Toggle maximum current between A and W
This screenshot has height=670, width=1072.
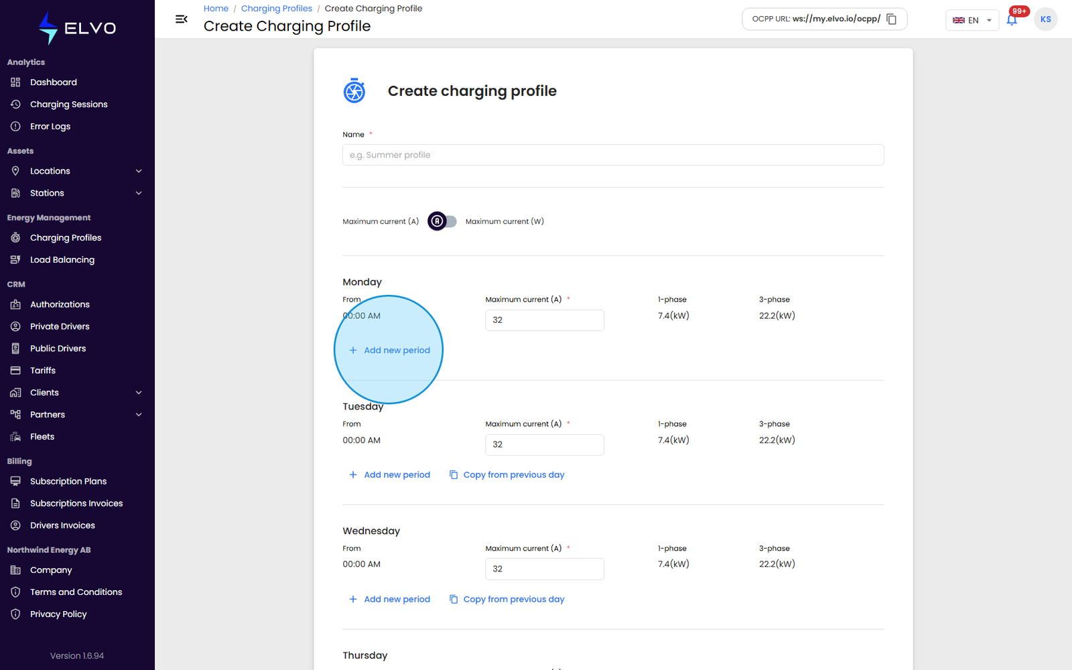pyautogui.click(x=442, y=221)
